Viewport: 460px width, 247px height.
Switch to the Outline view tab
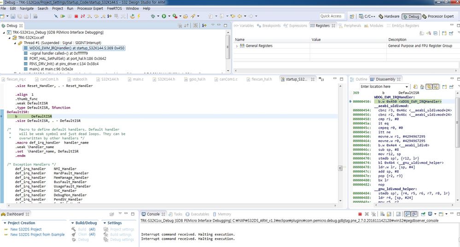tap(359, 79)
